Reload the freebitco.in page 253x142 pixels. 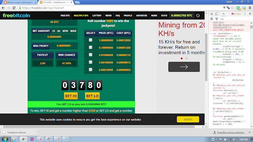tap(14, 8)
